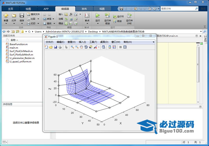This screenshot has width=209, height=146.
Task: Click Figure new figure icon
Action: click(46, 47)
